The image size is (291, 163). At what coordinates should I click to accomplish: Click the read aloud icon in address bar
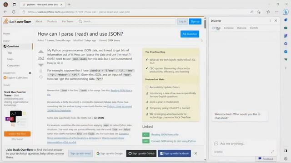251,12
